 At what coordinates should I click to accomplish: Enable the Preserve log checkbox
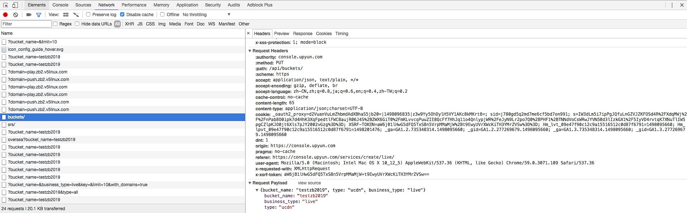coord(88,15)
